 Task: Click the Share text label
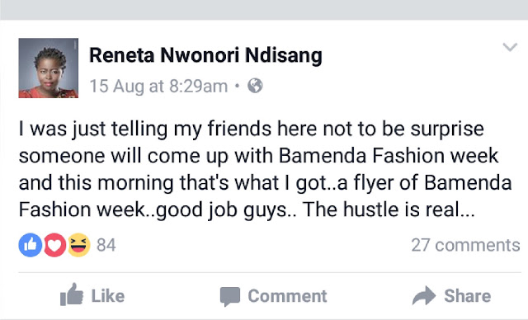pos(468,296)
